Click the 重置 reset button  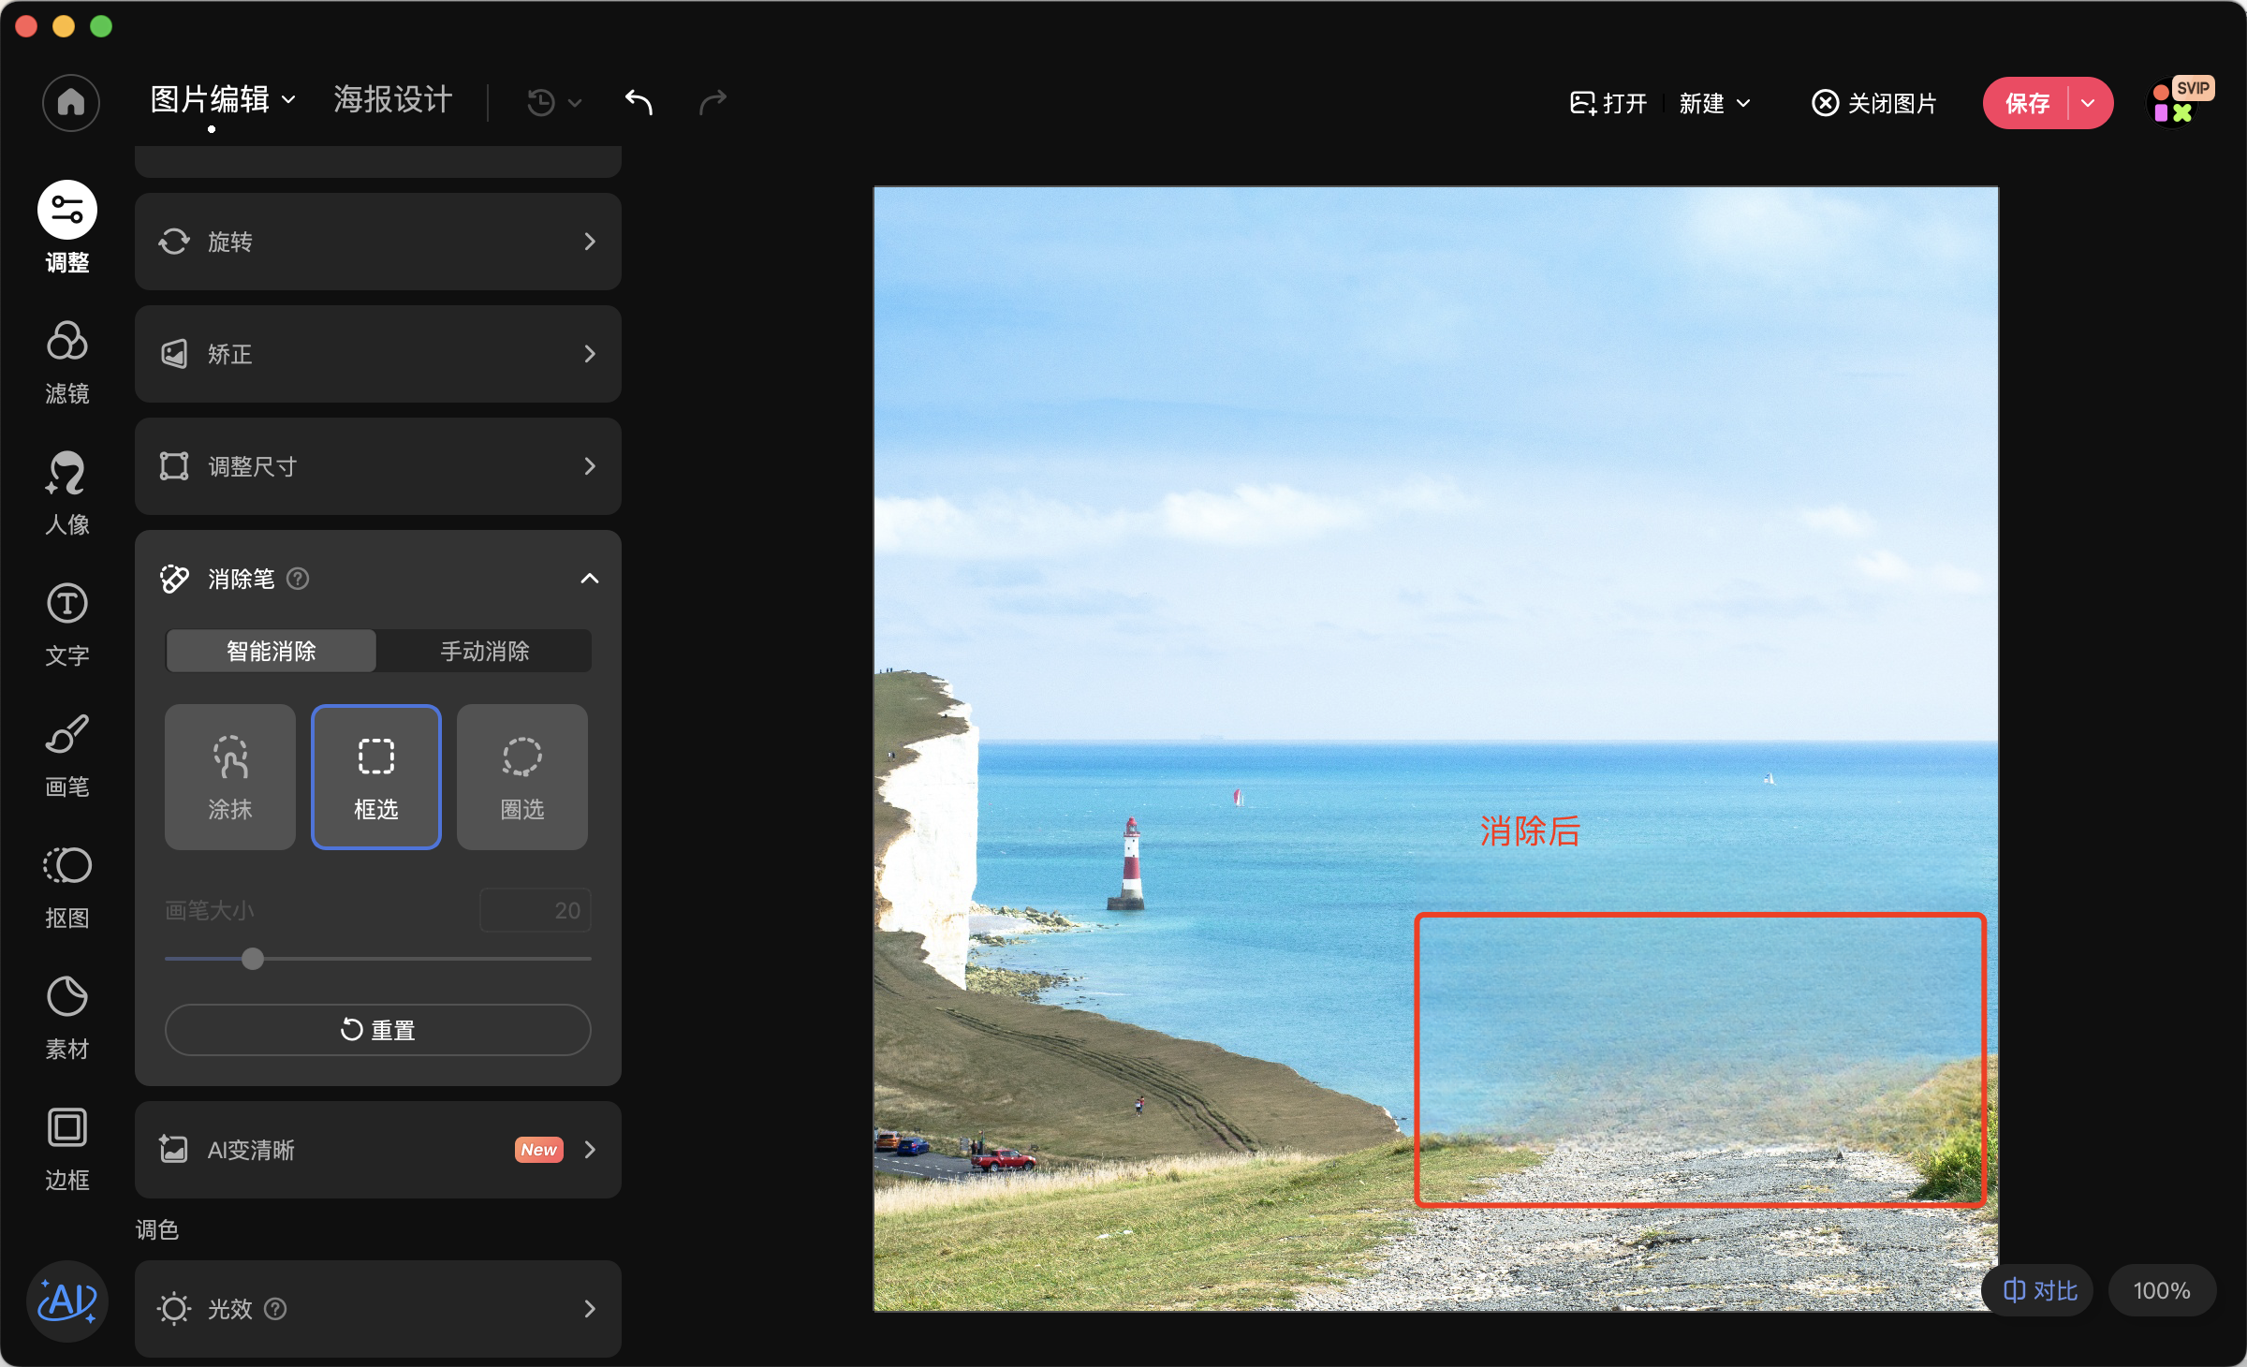pyautogui.click(x=379, y=1028)
